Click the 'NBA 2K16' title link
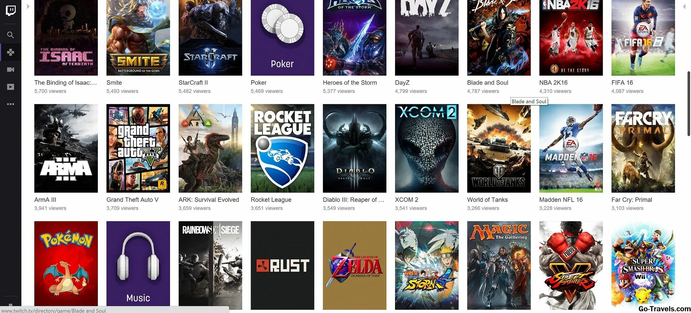 tap(553, 83)
